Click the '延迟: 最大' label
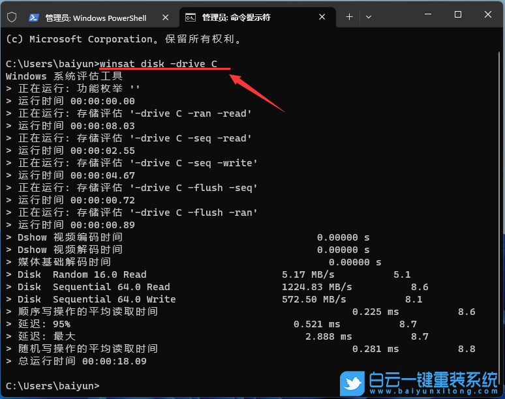This screenshot has height=399, width=505. click(x=47, y=336)
